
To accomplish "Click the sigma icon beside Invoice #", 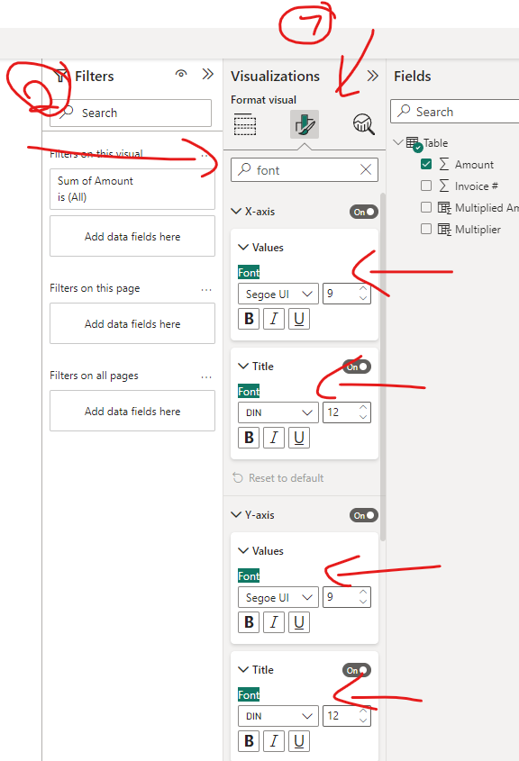I will 443,186.
